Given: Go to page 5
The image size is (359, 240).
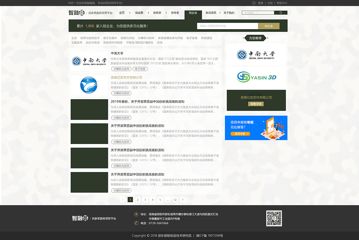Looking at the screenshot, I should pos(160,200).
